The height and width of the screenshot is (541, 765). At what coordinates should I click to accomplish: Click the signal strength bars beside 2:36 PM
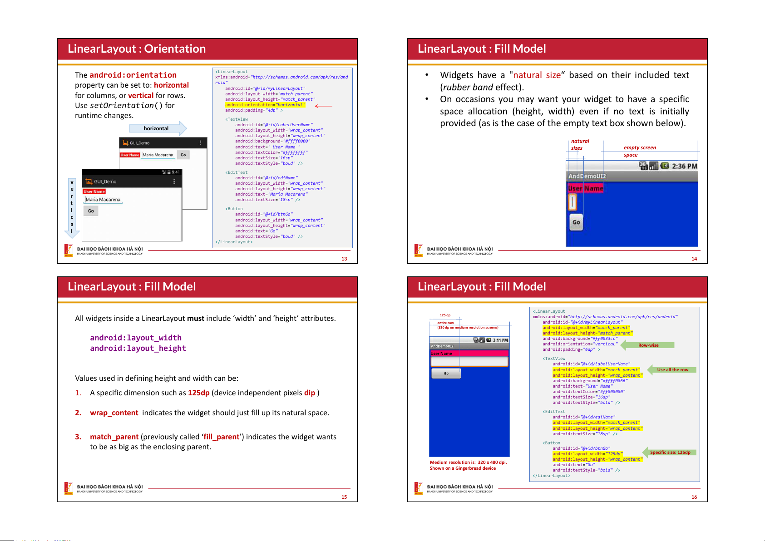[x=654, y=166]
